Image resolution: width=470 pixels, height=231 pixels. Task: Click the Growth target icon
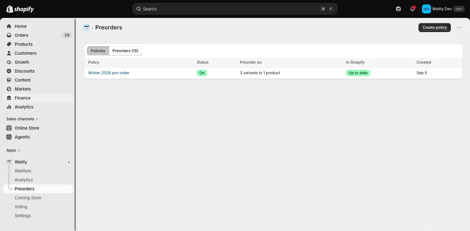[9, 62]
